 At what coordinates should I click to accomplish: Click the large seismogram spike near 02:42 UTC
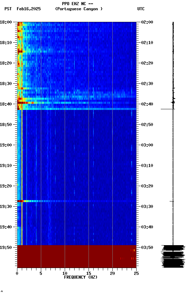[x=168, y=109]
